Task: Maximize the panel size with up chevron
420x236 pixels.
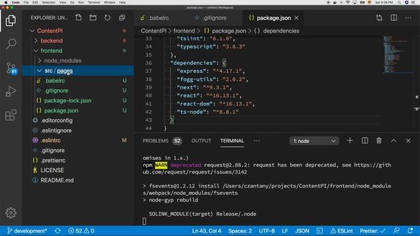Action: pyautogui.click(x=394, y=141)
